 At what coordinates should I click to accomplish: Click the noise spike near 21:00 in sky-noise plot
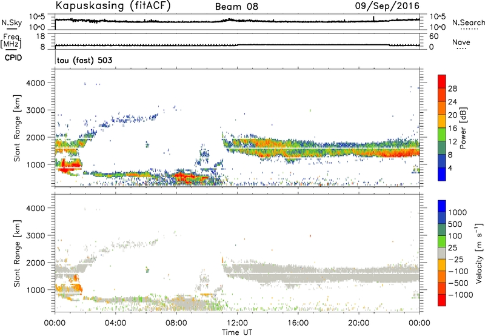(x=373, y=18)
